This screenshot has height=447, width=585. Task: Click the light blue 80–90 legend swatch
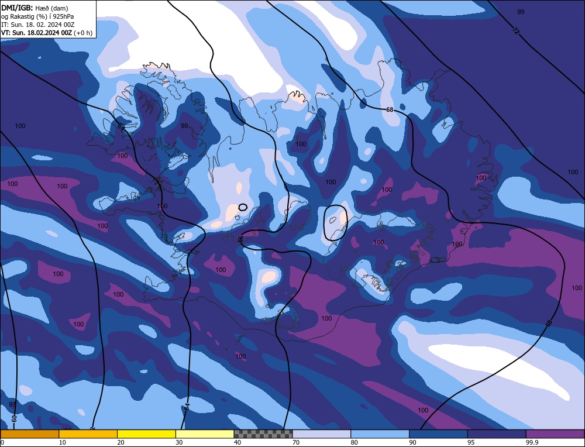point(380,434)
